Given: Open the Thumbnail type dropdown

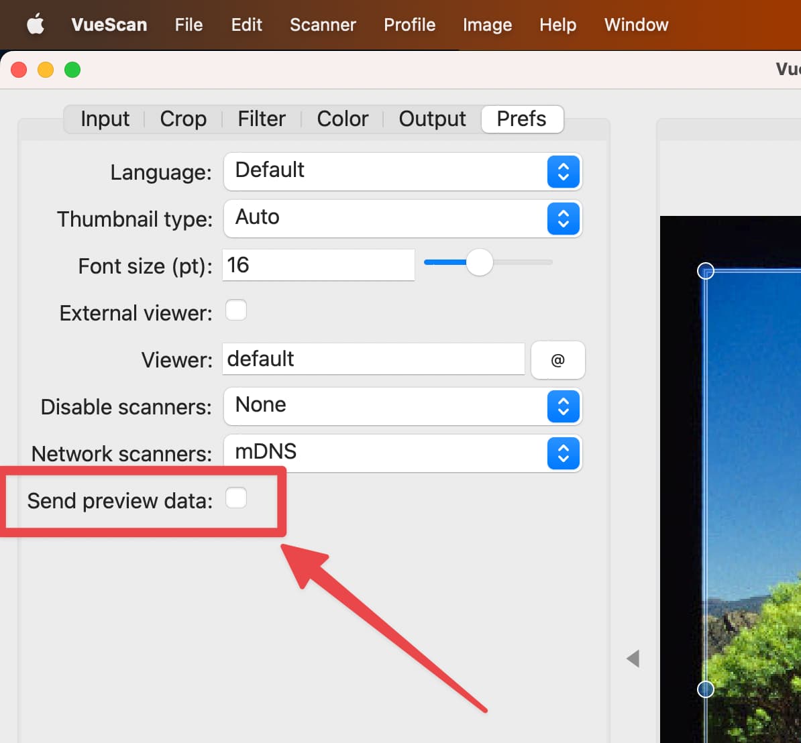Looking at the screenshot, I should [403, 219].
